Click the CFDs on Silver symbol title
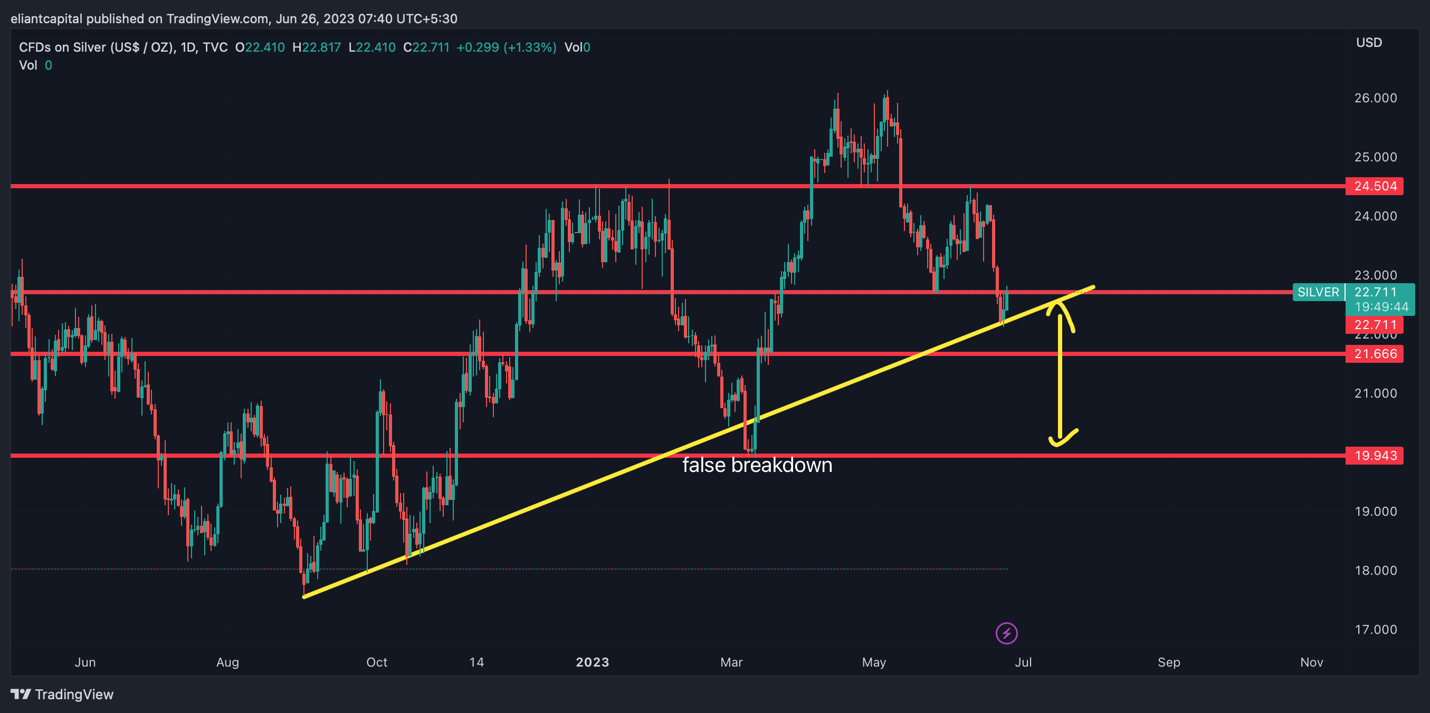The image size is (1430, 713). (97, 47)
